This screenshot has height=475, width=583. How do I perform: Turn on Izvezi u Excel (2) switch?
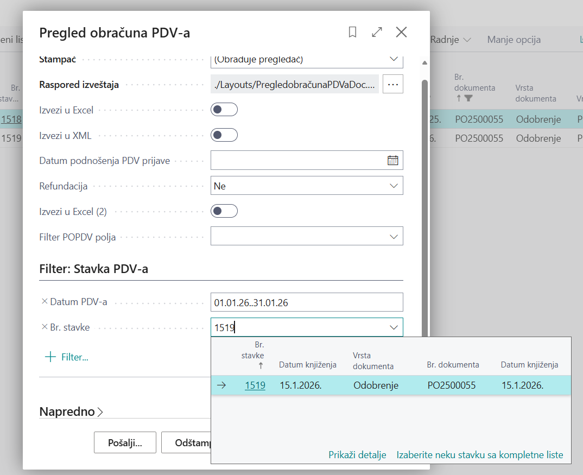(224, 211)
